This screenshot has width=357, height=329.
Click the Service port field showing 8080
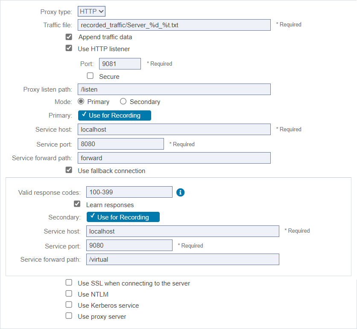(x=121, y=144)
